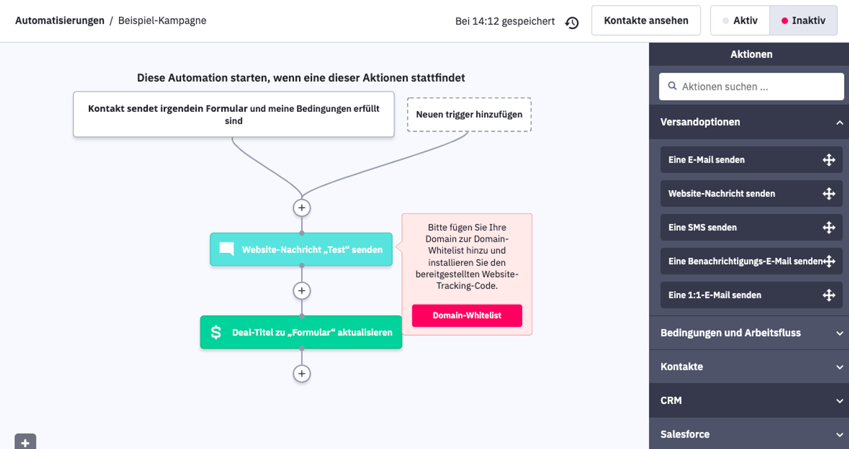Go to Automatisierungen breadcrumb
The width and height of the screenshot is (849, 449).
[60, 21]
